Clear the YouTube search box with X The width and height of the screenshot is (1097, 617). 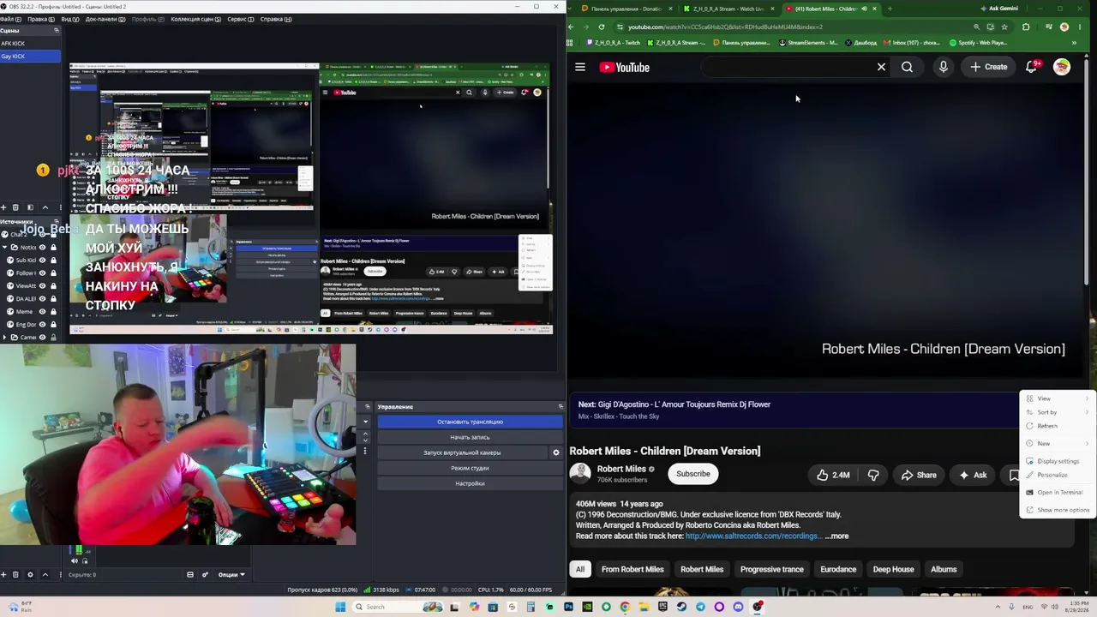881,67
